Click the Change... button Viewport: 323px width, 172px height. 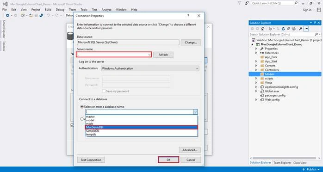(191, 43)
